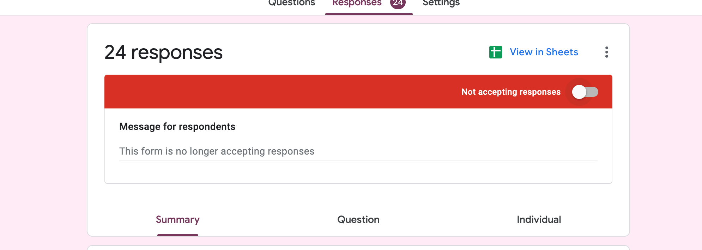
Task: Open the three-dot more options menu
Action: (606, 52)
